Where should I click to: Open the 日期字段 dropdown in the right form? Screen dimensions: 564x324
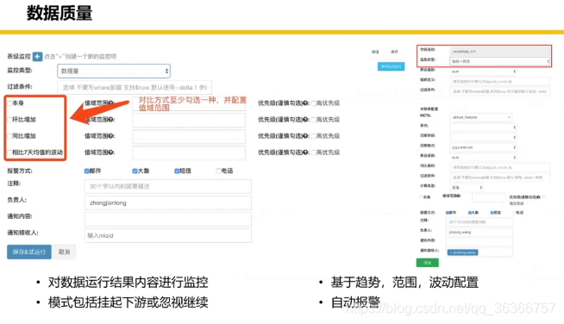point(483,137)
